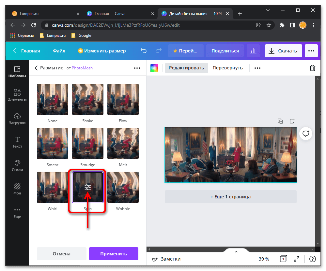The width and height of the screenshot is (326, 271).
Task: Select the None blur effect
Action: pos(53,99)
